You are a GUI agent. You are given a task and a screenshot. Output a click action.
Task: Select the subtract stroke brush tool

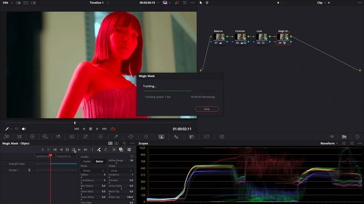pos(105,150)
